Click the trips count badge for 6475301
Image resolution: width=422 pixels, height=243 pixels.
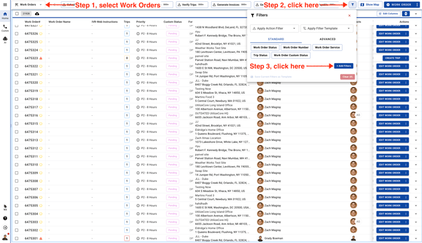click(127, 239)
